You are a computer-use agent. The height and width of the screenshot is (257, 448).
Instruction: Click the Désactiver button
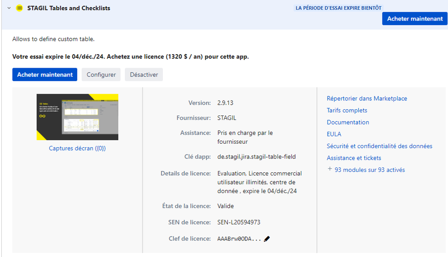click(144, 74)
